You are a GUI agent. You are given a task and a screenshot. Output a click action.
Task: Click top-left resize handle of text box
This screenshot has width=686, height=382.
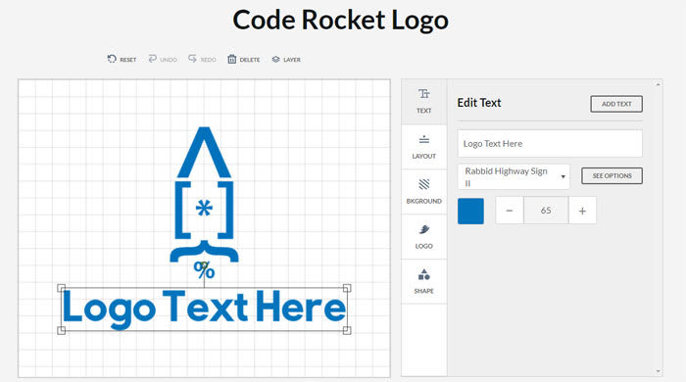click(61, 288)
